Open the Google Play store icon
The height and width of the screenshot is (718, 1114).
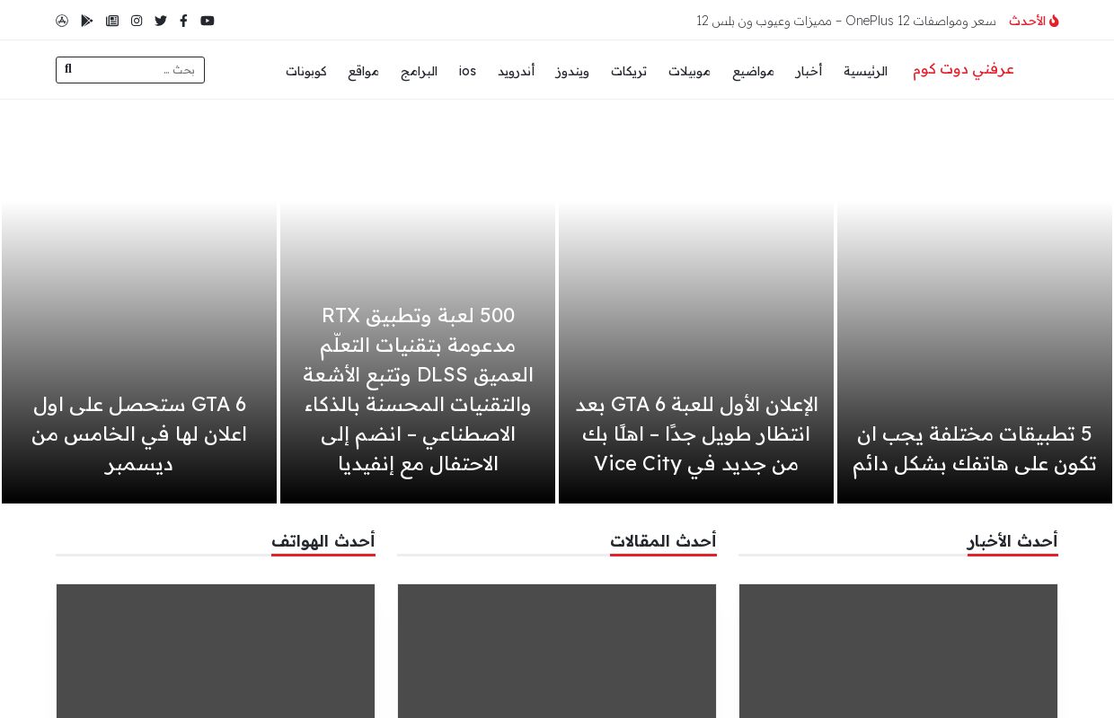[x=87, y=21]
